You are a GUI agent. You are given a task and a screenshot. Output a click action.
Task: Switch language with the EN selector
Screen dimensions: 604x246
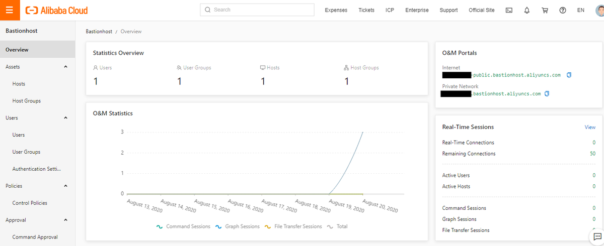pos(581,10)
